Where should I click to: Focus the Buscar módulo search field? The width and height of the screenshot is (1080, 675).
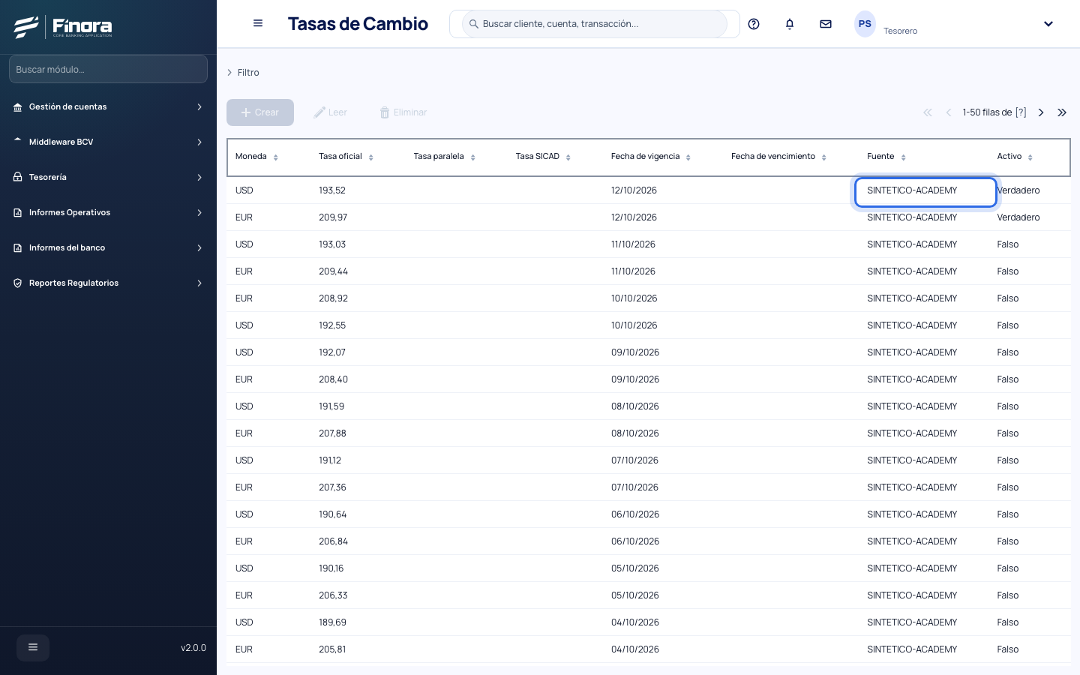108,69
